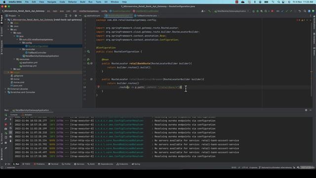
Task: Toggle Commit tool window stripe button
Action: [x=2, y=32]
